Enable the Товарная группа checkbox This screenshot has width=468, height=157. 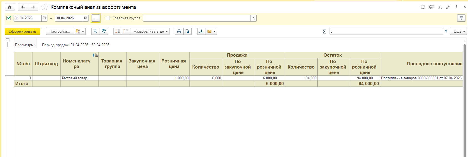point(108,18)
